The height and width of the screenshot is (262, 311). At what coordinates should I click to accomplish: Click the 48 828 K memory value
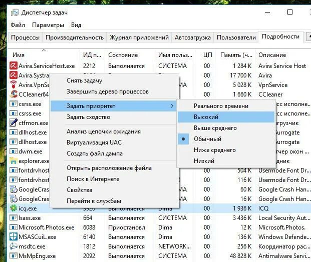240,256
